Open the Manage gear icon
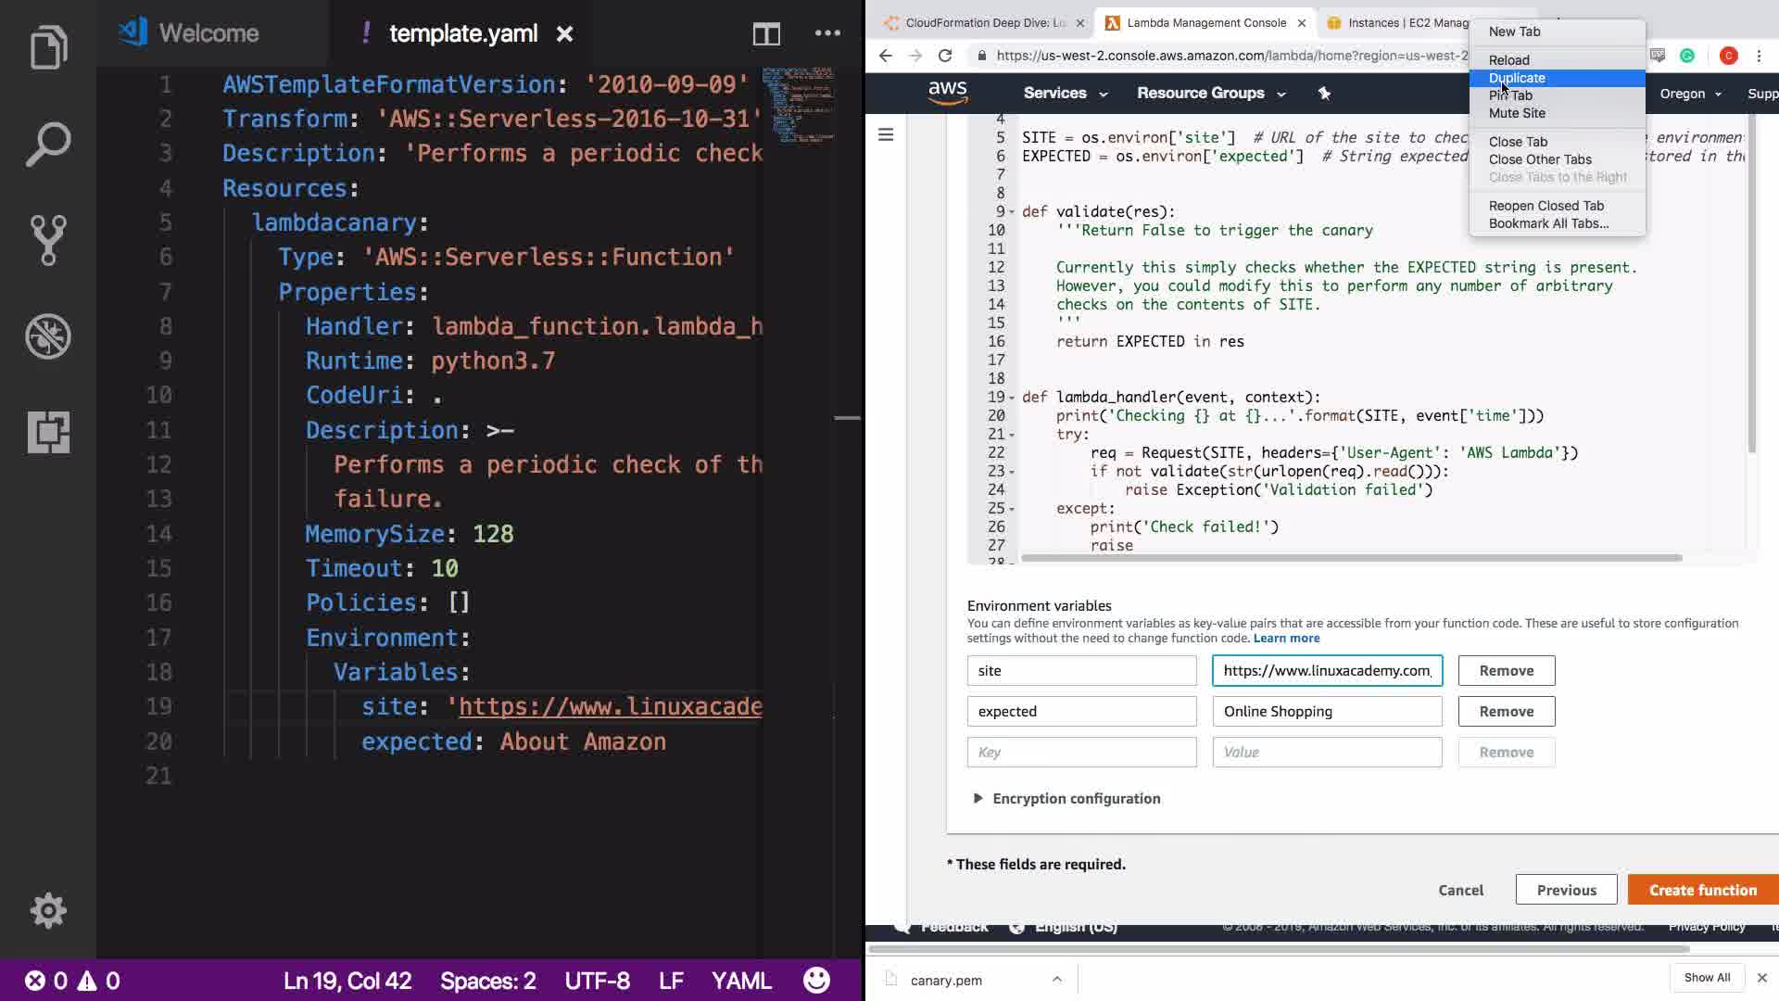Image resolution: width=1779 pixels, height=1001 pixels. coord(48,910)
